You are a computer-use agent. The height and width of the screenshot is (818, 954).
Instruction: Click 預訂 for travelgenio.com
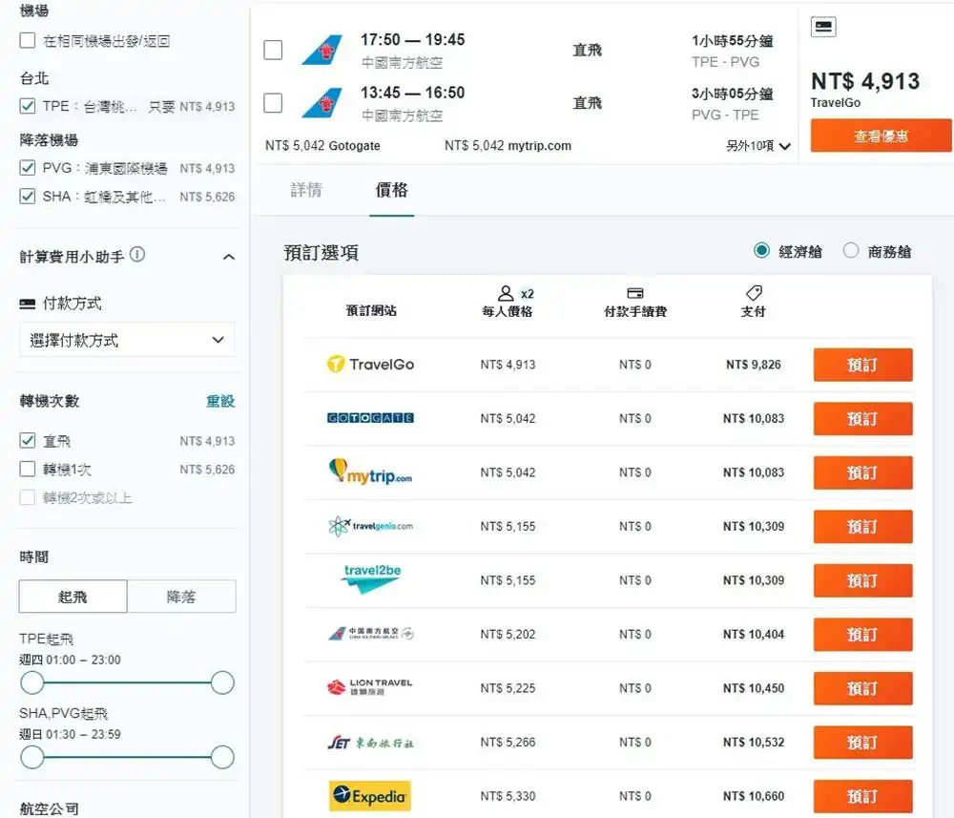(x=862, y=527)
